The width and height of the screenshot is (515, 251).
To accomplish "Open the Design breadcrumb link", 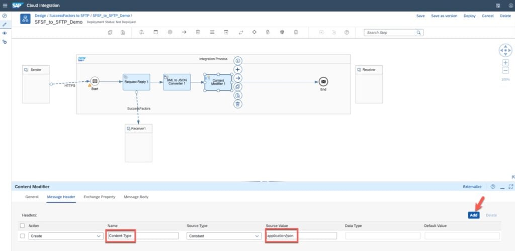I will point(40,16).
